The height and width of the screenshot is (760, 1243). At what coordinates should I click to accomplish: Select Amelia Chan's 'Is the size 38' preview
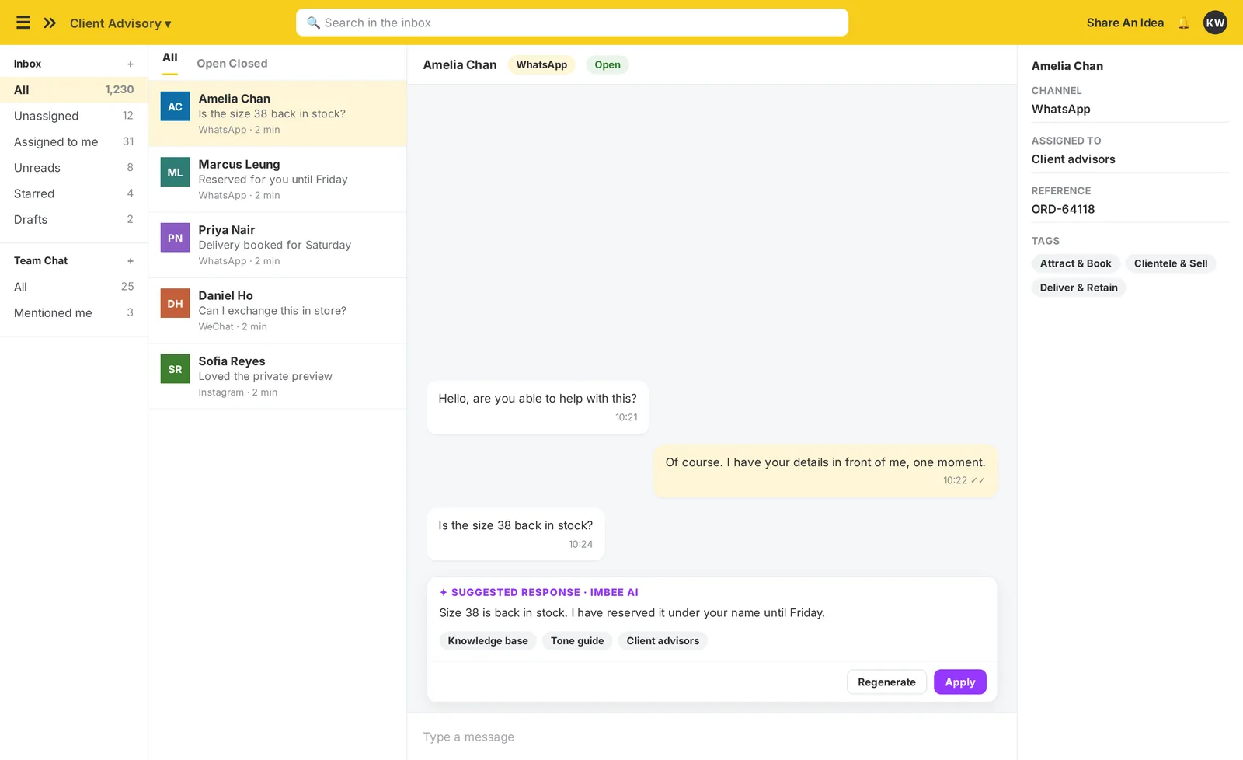click(x=272, y=113)
